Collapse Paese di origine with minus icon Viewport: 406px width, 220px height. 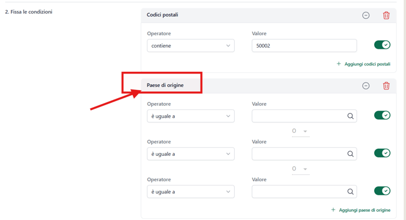tap(366, 86)
